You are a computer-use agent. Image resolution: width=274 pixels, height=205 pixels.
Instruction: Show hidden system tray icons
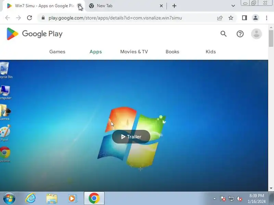coord(215,199)
